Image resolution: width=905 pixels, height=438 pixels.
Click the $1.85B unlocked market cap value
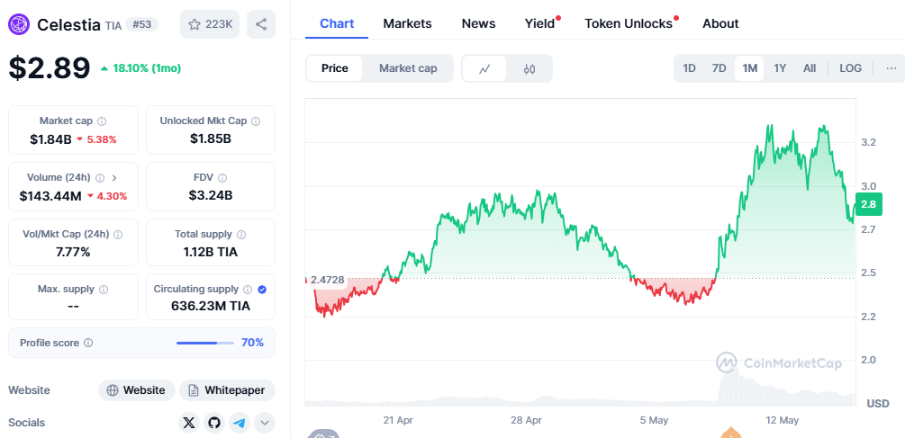point(211,139)
